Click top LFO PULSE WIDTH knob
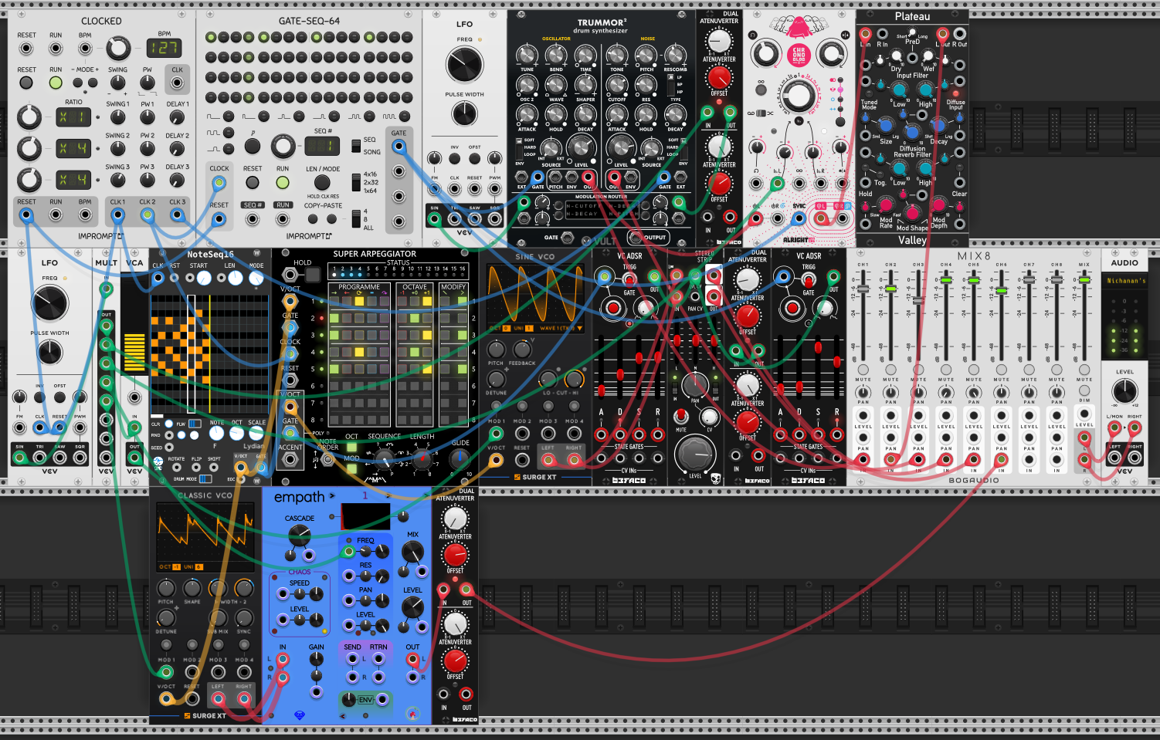The height and width of the screenshot is (740, 1160). [x=464, y=113]
